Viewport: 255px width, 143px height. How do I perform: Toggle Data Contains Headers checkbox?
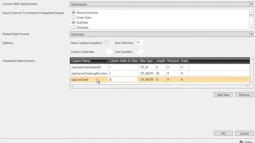tap(107, 43)
